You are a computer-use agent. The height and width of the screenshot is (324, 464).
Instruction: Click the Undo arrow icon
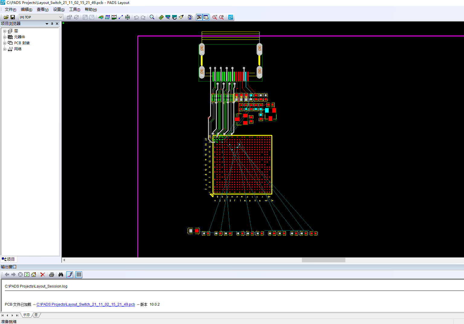tap(136, 17)
